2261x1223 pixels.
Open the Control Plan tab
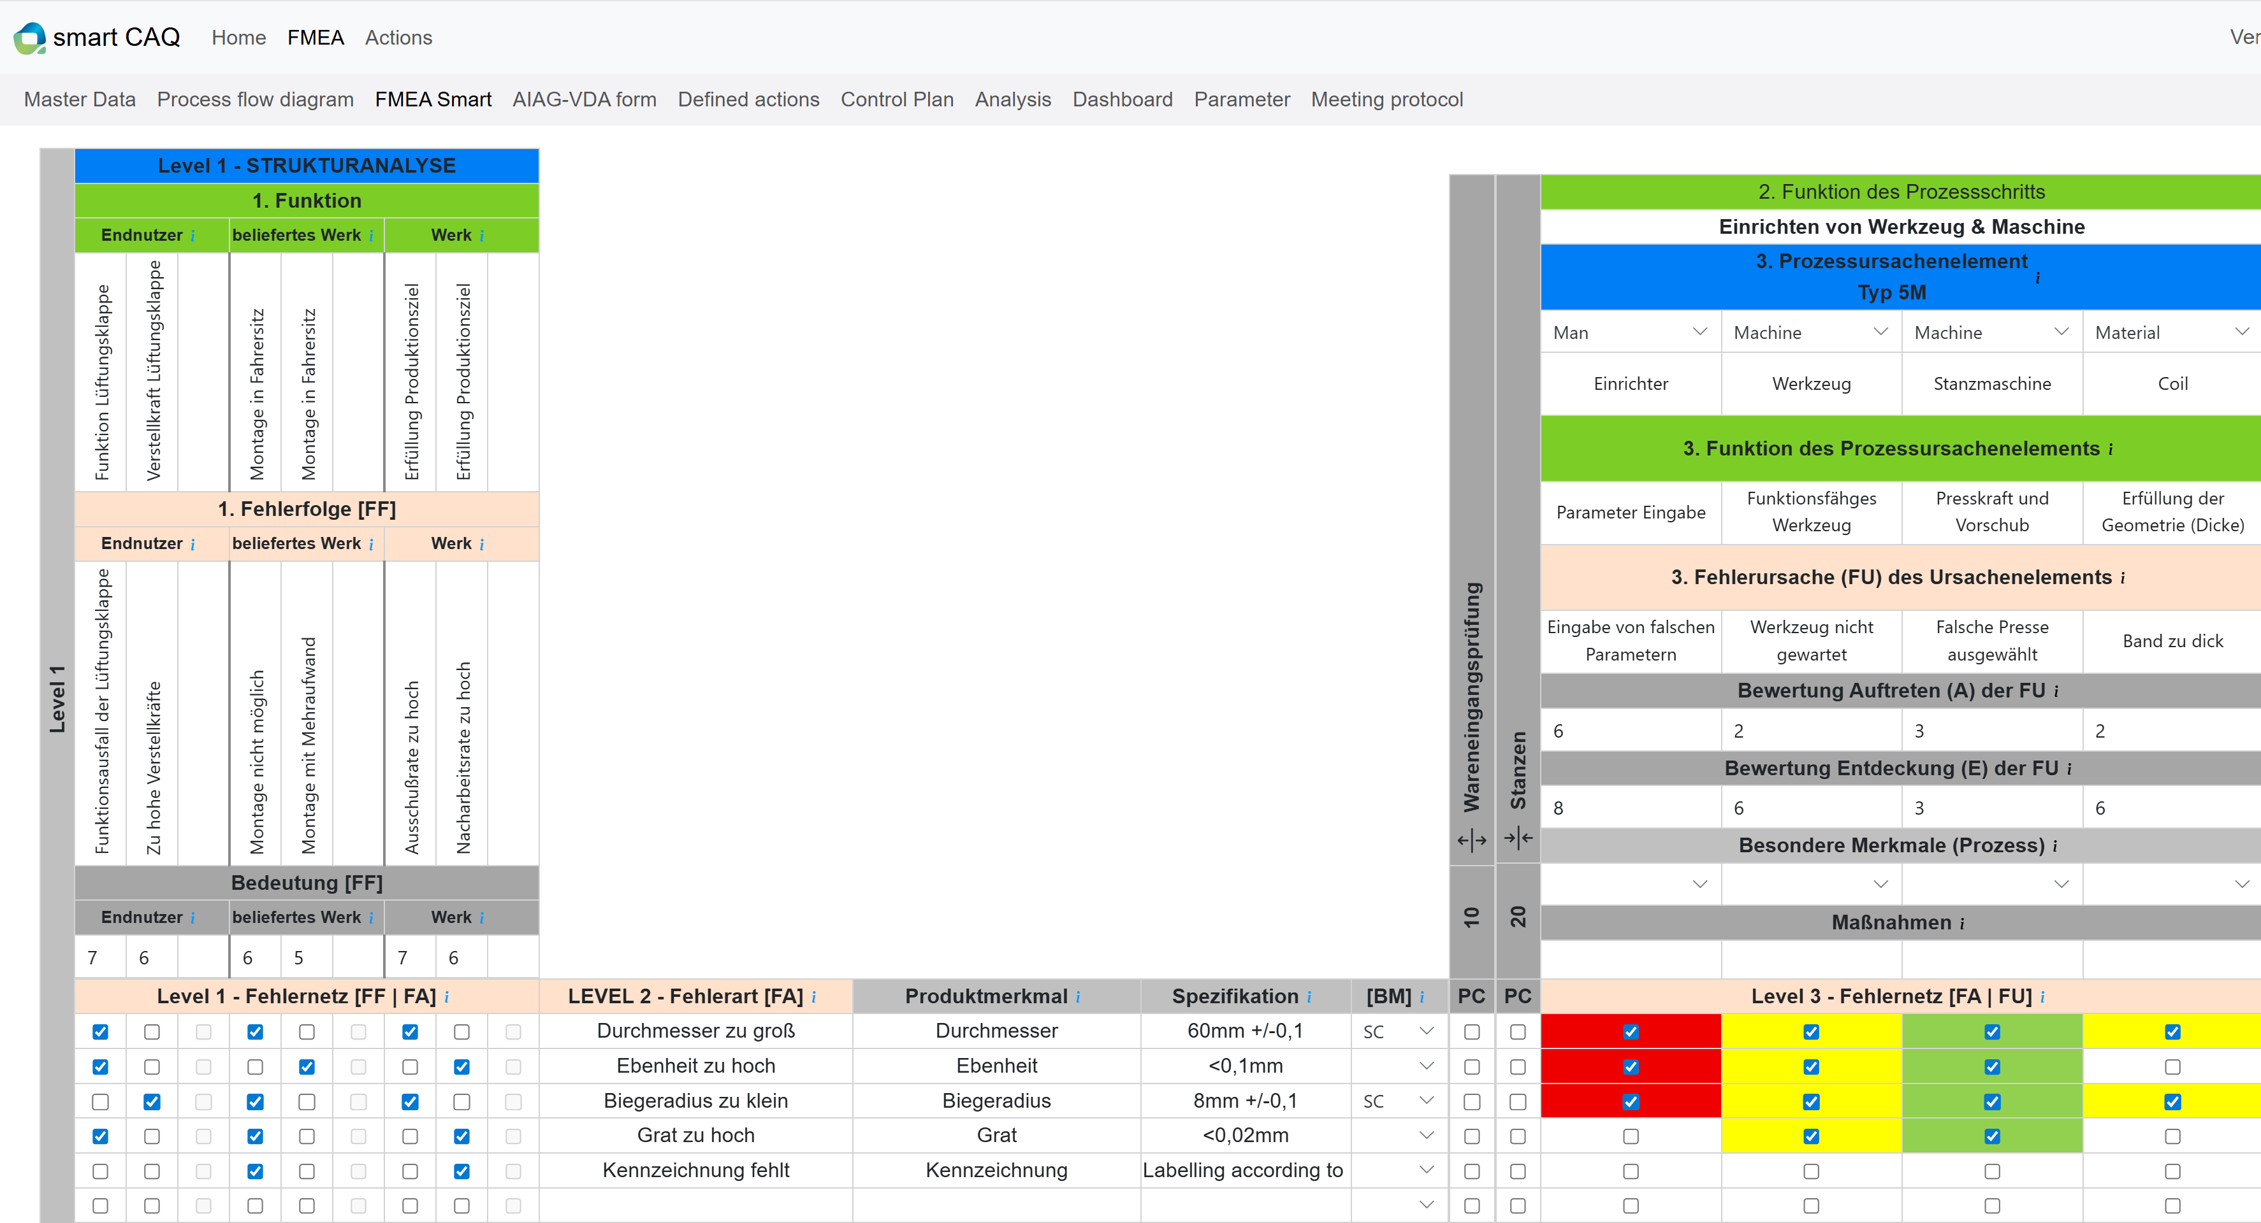pyautogui.click(x=896, y=99)
